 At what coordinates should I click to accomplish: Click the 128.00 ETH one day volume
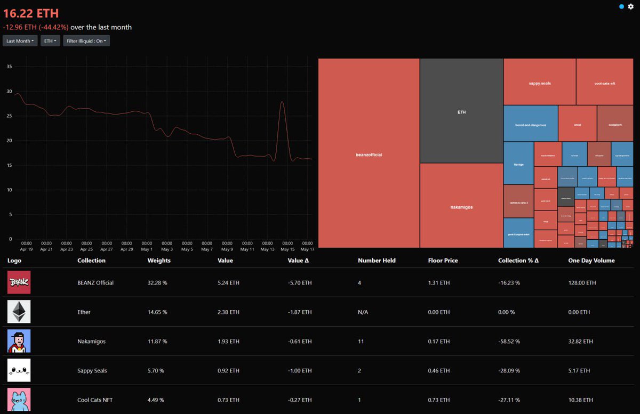click(582, 282)
